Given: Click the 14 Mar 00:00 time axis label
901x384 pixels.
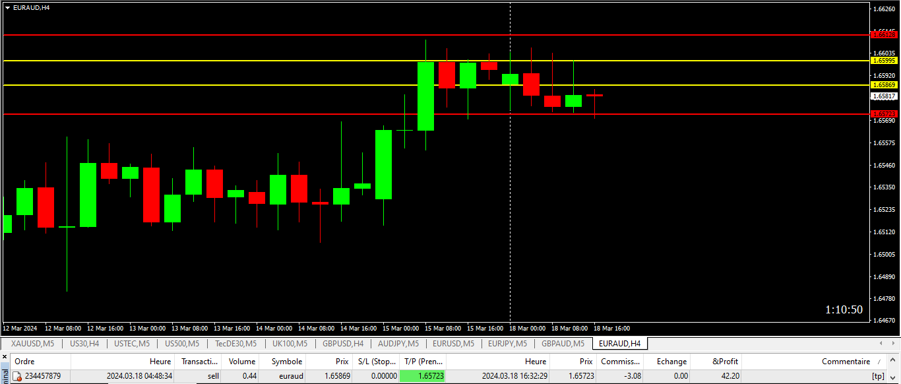Looking at the screenshot, I should pyautogui.click(x=274, y=328).
